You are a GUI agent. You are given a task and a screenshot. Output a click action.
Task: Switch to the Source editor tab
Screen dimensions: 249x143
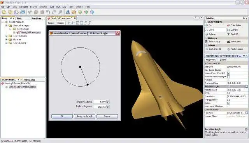click(x=51, y=23)
